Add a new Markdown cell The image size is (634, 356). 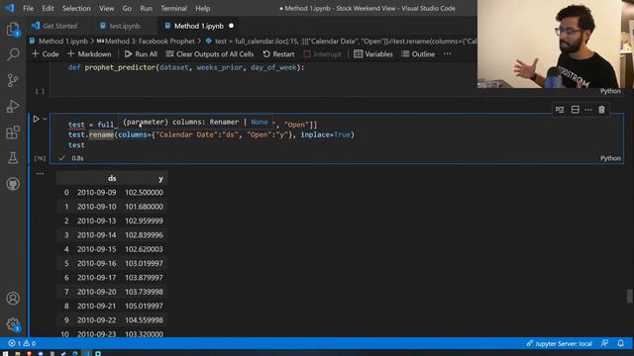(x=89, y=53)
